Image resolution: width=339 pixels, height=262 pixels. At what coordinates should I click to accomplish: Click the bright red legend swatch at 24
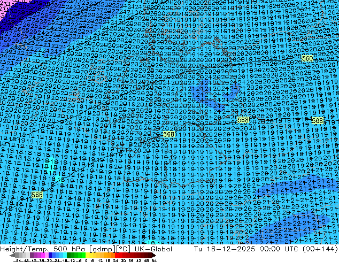117,255
